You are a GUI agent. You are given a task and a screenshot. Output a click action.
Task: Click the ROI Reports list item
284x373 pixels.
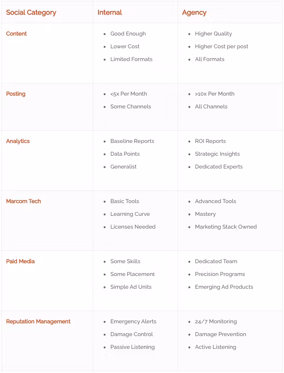pos(210,141)
